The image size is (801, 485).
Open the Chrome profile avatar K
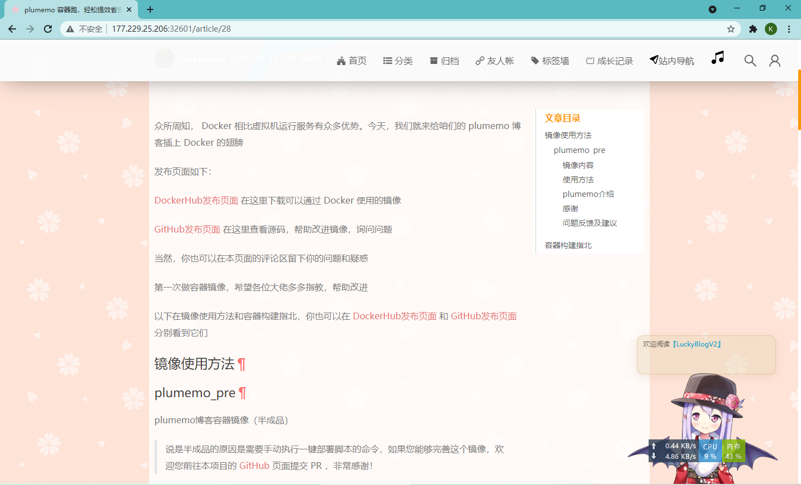(x=771, y=29)
